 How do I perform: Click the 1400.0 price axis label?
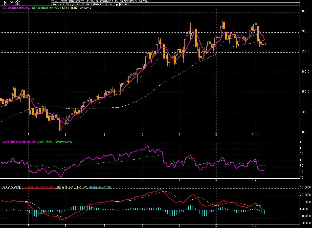[305, 31]
